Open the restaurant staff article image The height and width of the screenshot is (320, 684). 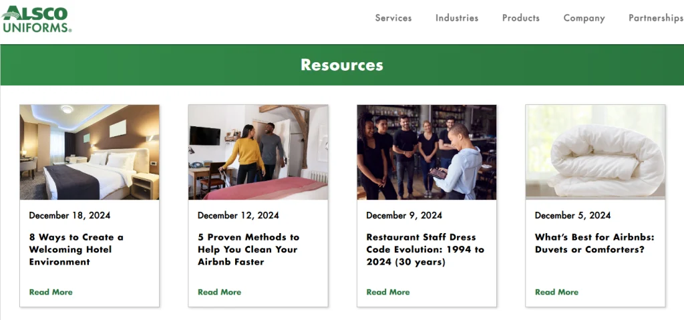[427, 152]
